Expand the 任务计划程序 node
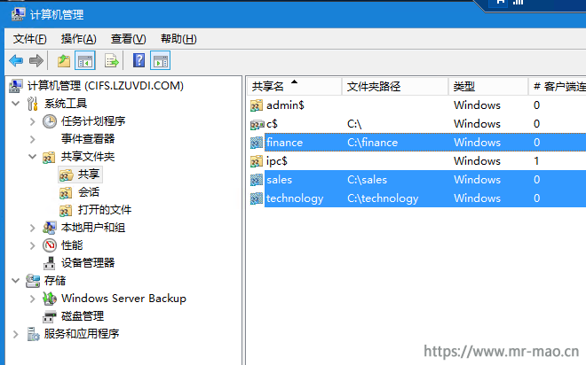The image size is (586, 365). pyautogui.click(x=33, y=121)
